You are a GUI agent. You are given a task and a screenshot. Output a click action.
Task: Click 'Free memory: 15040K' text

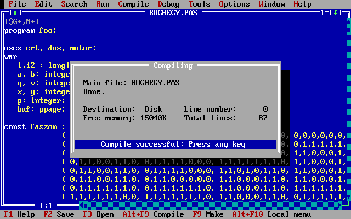point(124,118)
